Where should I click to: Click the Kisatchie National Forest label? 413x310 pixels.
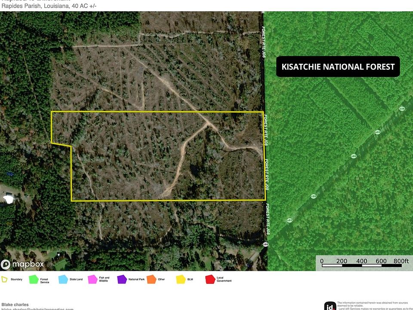point(338,67)
